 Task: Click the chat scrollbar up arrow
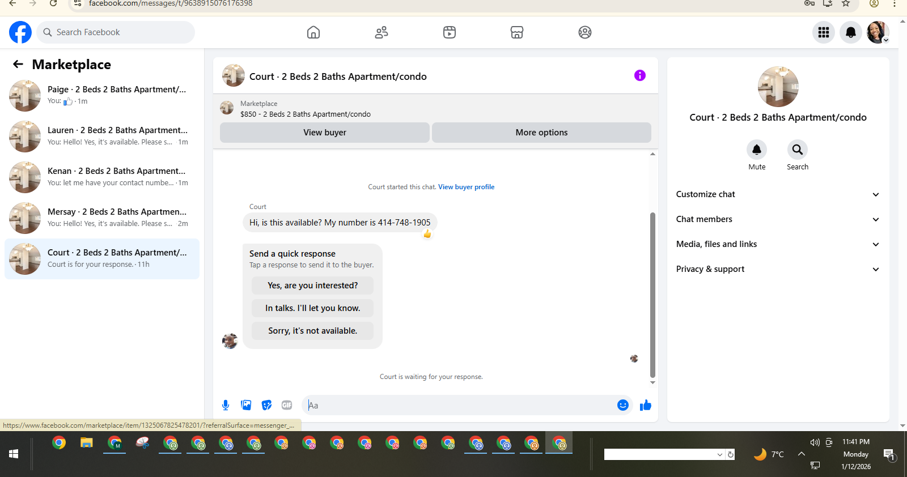[652, 154]
